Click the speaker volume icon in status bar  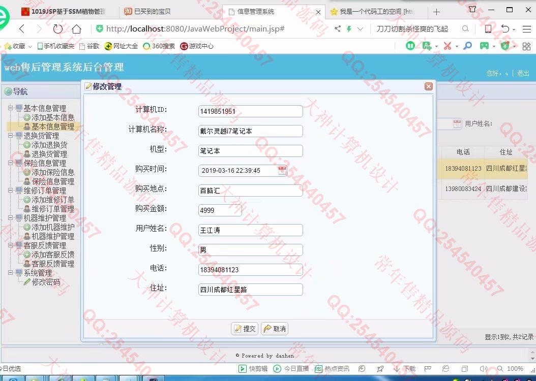[483, 369]
